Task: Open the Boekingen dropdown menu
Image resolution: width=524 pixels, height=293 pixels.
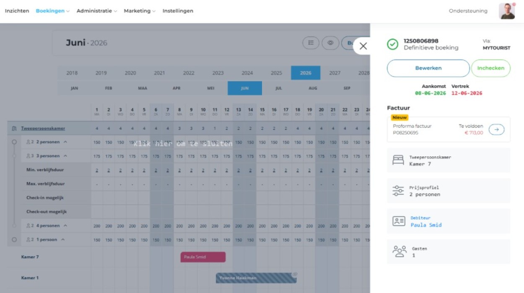Action: pyautogui.click(x=52, y=11)
